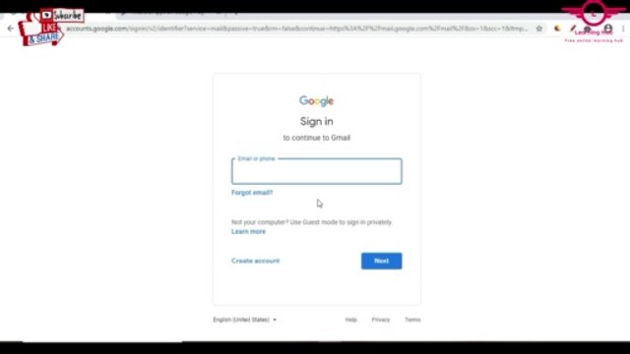Image resolution: width=630 pixels, height=354 pixels.
Task: Open the Privacy footer link
Action: click(x=381, y=320)
